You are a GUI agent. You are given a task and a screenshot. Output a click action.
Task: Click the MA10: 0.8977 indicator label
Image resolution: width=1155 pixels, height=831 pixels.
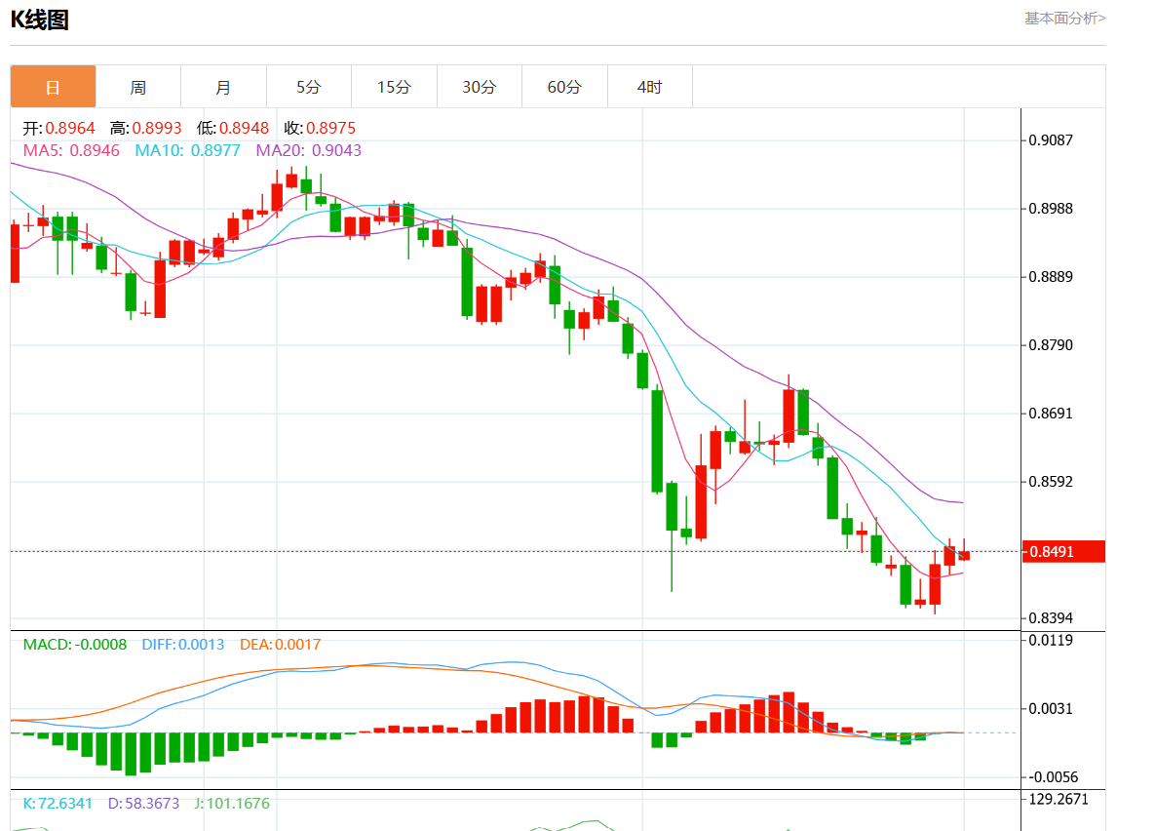(x=188, y=150)
